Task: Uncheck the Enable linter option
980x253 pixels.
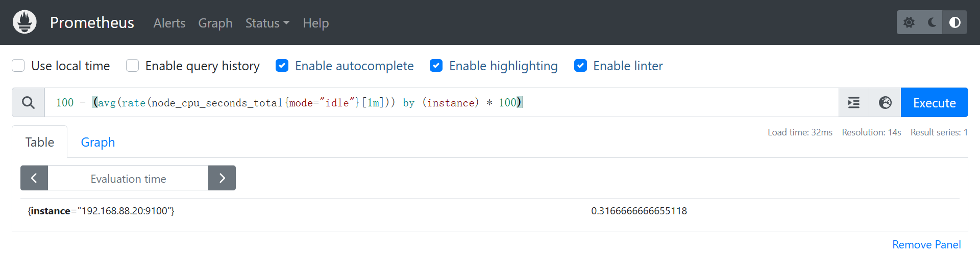Action: tap(580, 66)
